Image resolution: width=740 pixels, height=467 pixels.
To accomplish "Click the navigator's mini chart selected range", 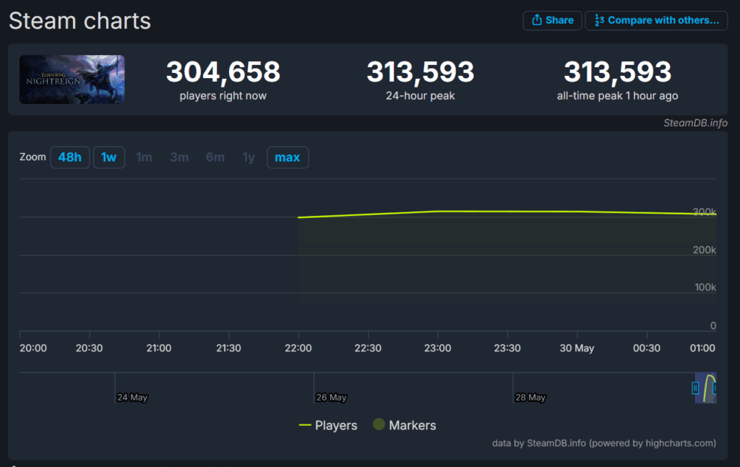I will point(705,388).
